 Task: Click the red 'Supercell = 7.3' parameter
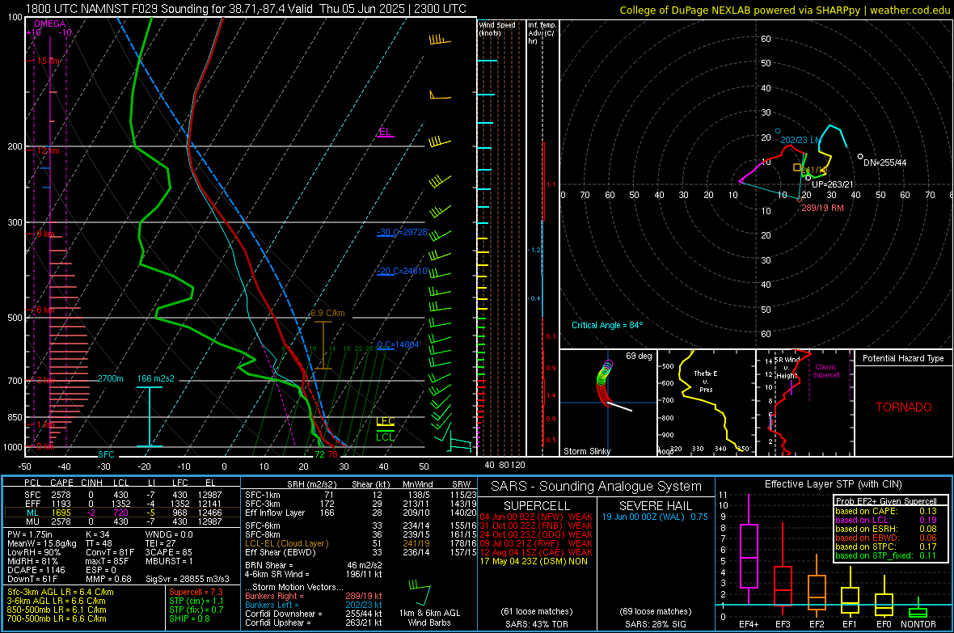click(196, 592)
